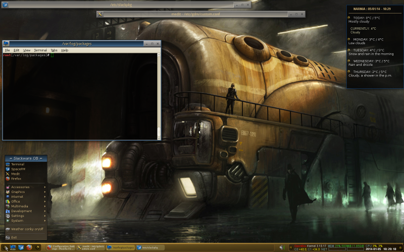The width and height of the screenshot is (404, 252).
Task: Click the /etc/slackpkg window title icon
Action: pos(5,5)
